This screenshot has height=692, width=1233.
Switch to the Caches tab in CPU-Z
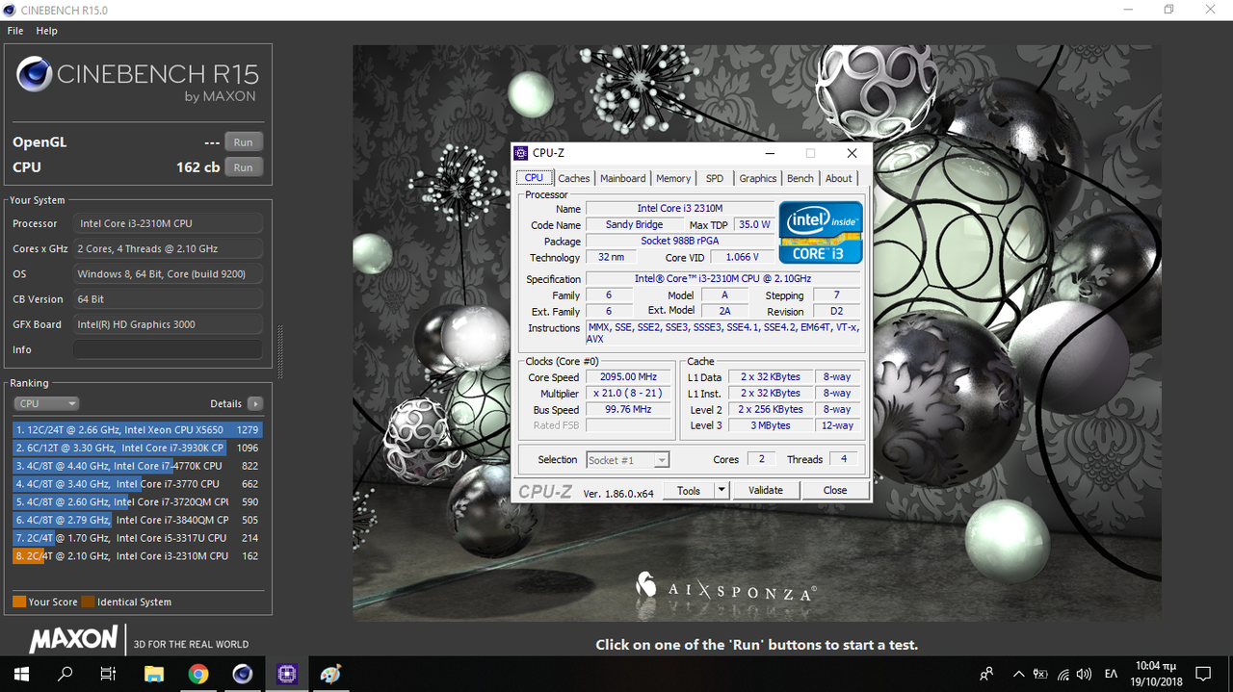(x=574, y=178)
